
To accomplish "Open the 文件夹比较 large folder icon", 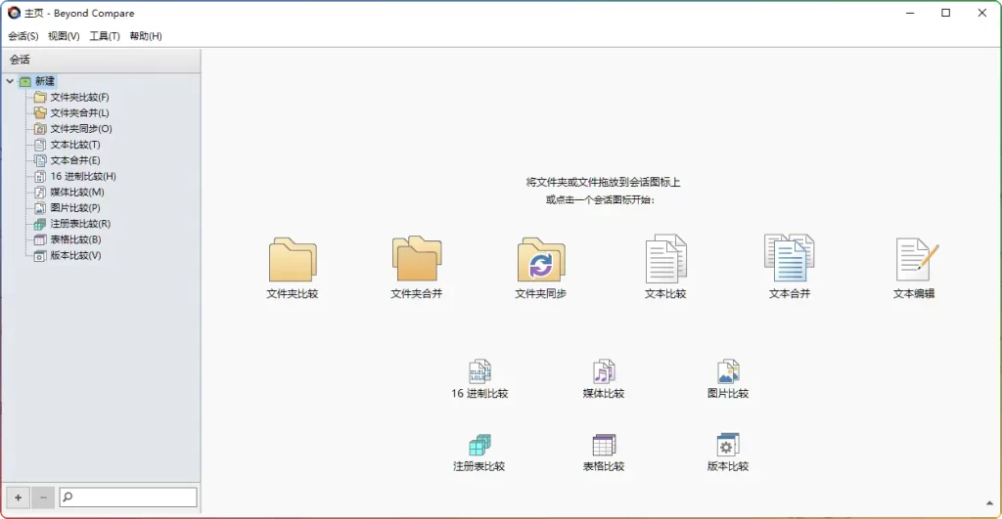I will pos(293,260).
